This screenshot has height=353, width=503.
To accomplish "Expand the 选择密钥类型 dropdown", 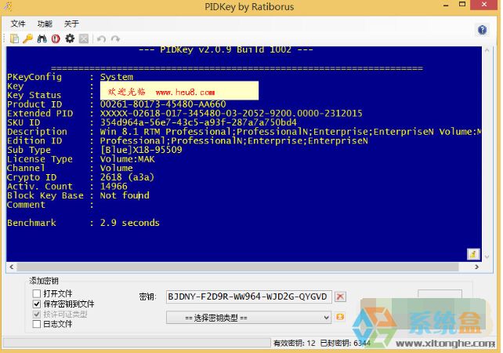I will pyautogui.click(x=248, y=318).
